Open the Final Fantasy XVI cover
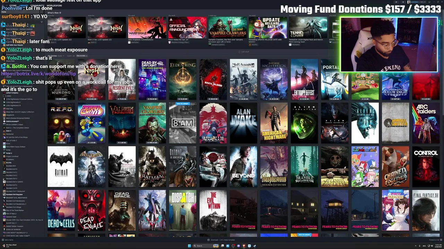 coord(426,210)
